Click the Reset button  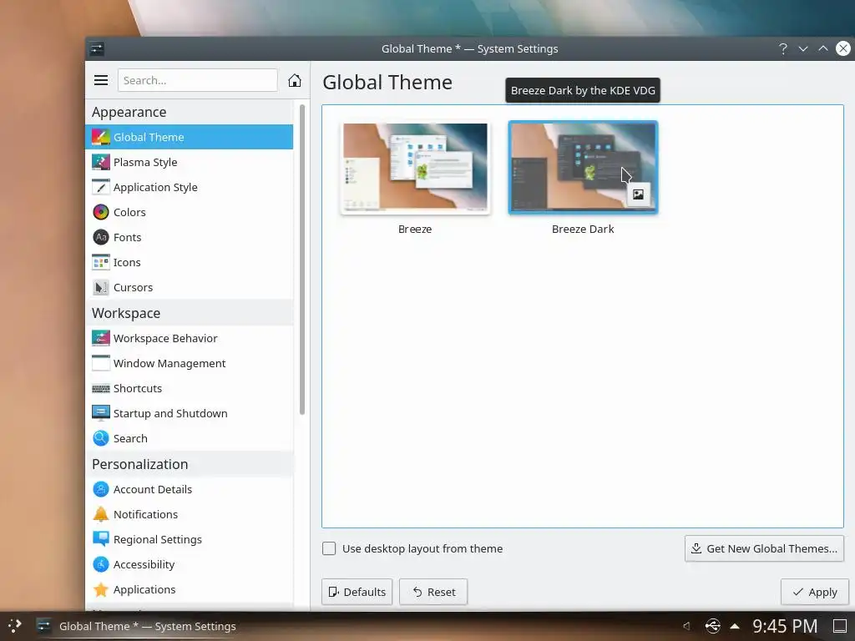pyautogui.click(x=433, y=592)
